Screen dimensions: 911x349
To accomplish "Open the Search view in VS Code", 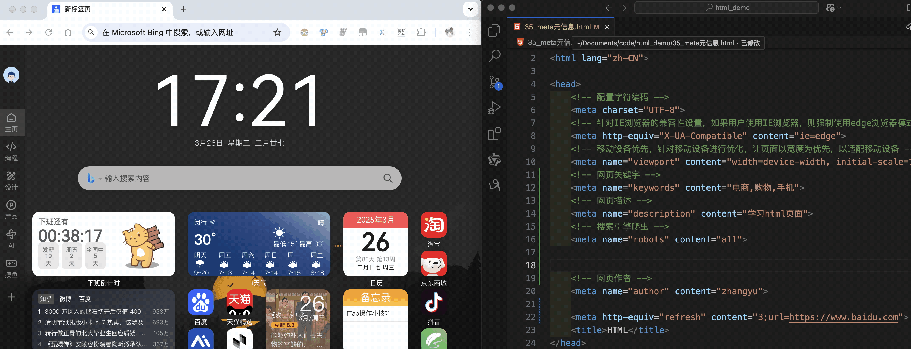I will click(x=494, y=56).
